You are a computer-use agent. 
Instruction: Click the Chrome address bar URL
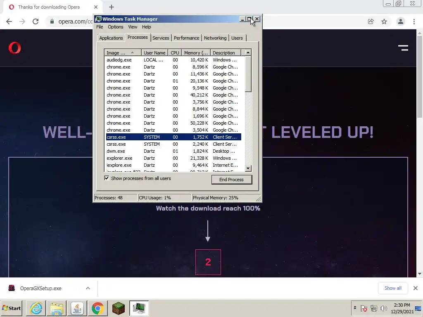coord(76,21)
